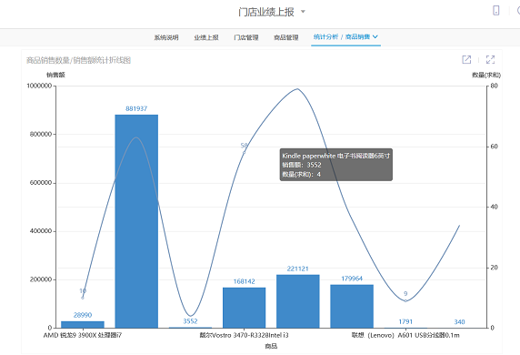Click the bar labeled 168142
The height and width of the screenshot is (355, 520).
pos(244,308)
